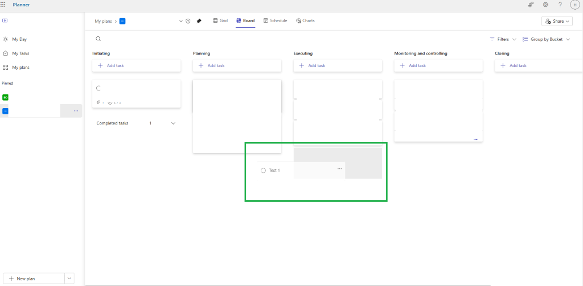Open the Share dropdown button
The image size is (583, 286).
557,21
